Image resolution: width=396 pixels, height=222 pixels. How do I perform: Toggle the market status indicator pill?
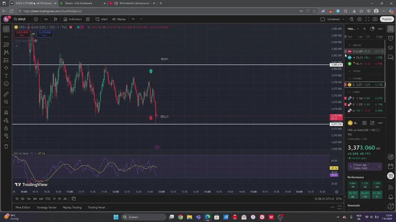pyautogui.click(x=79, y=27)
